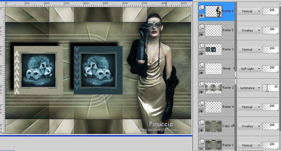281x151 pixels.
Task: Hide the Raster 5 layer with its eye icon
Action: [201, 35]
